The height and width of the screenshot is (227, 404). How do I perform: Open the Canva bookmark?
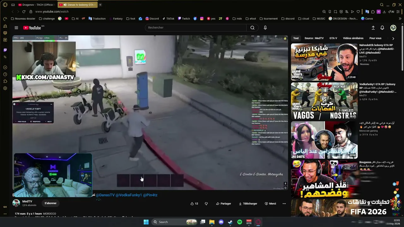367,19
